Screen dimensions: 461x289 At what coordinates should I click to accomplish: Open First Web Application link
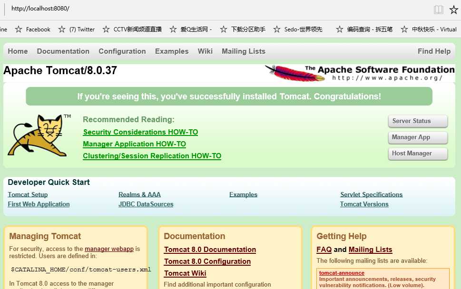tap(39, 204)
